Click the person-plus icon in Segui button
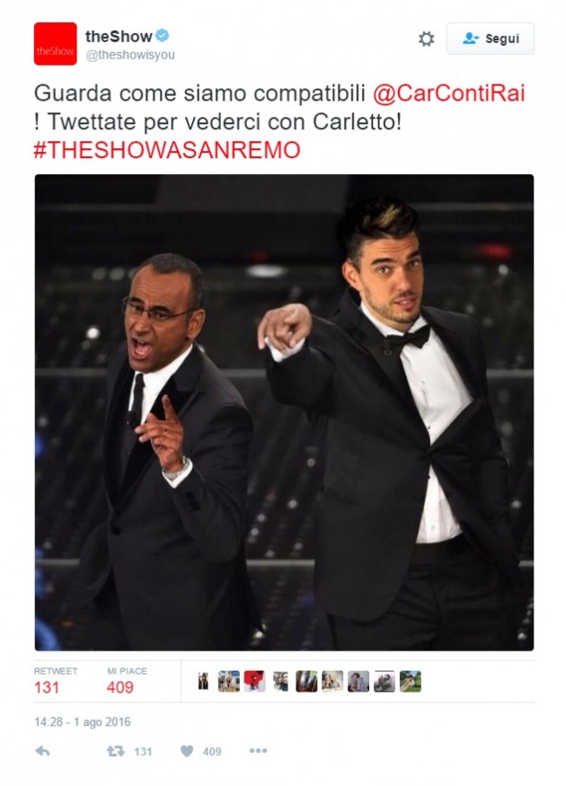 click(x=471, y=39)
